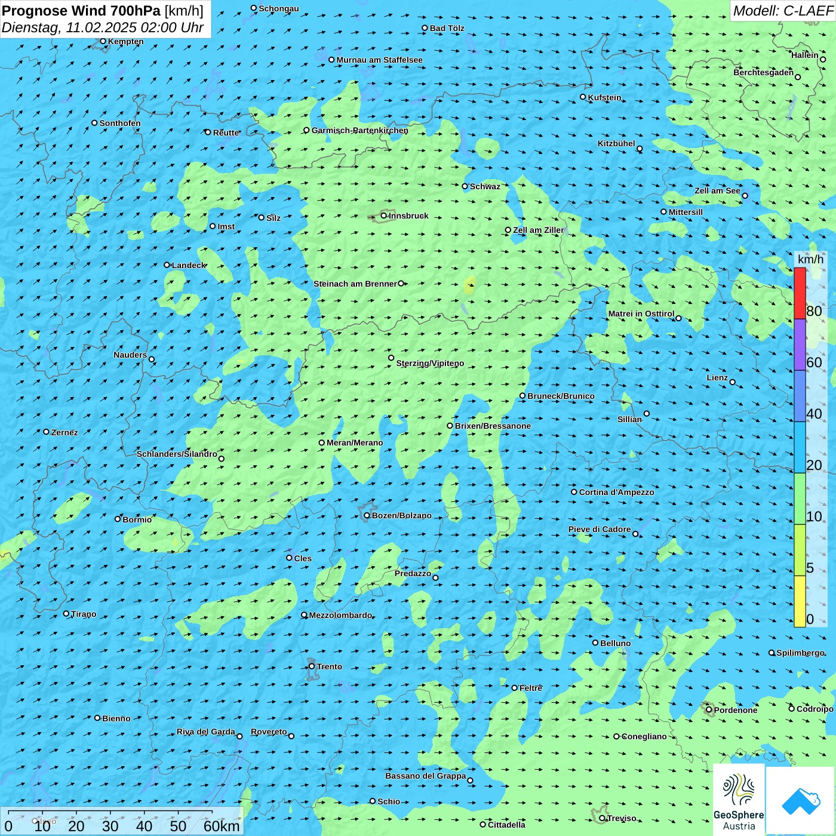The image size is (836, 836).
Task: Click the 'Bienno' label
Action: coord(116,718)
